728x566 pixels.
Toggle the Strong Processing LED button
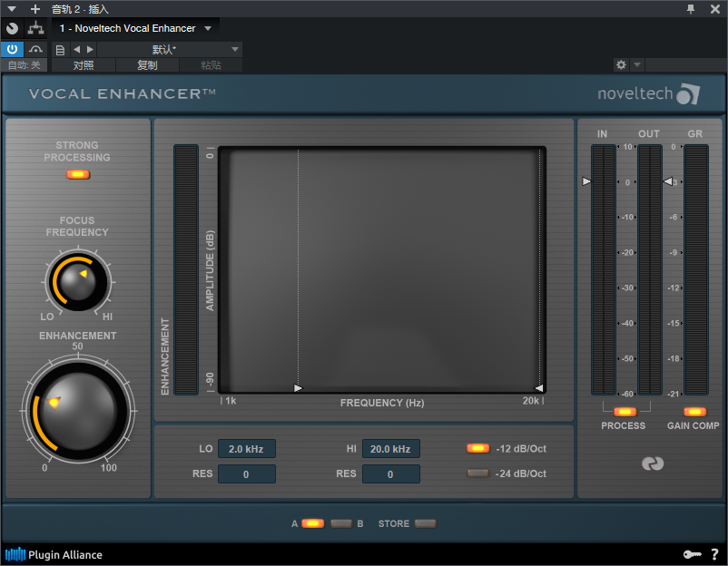pos(78,174)
